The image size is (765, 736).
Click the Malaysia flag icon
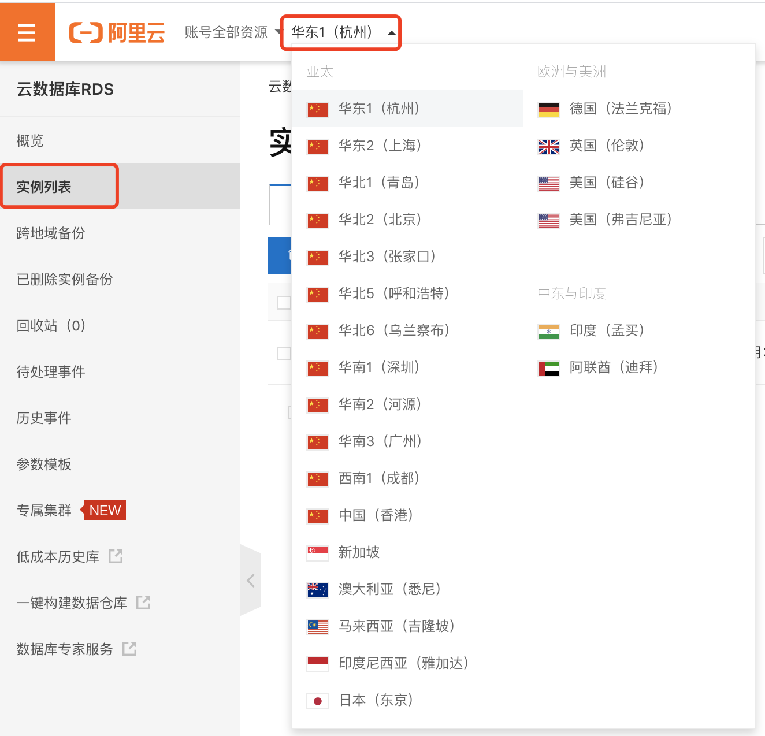[318, 627]
